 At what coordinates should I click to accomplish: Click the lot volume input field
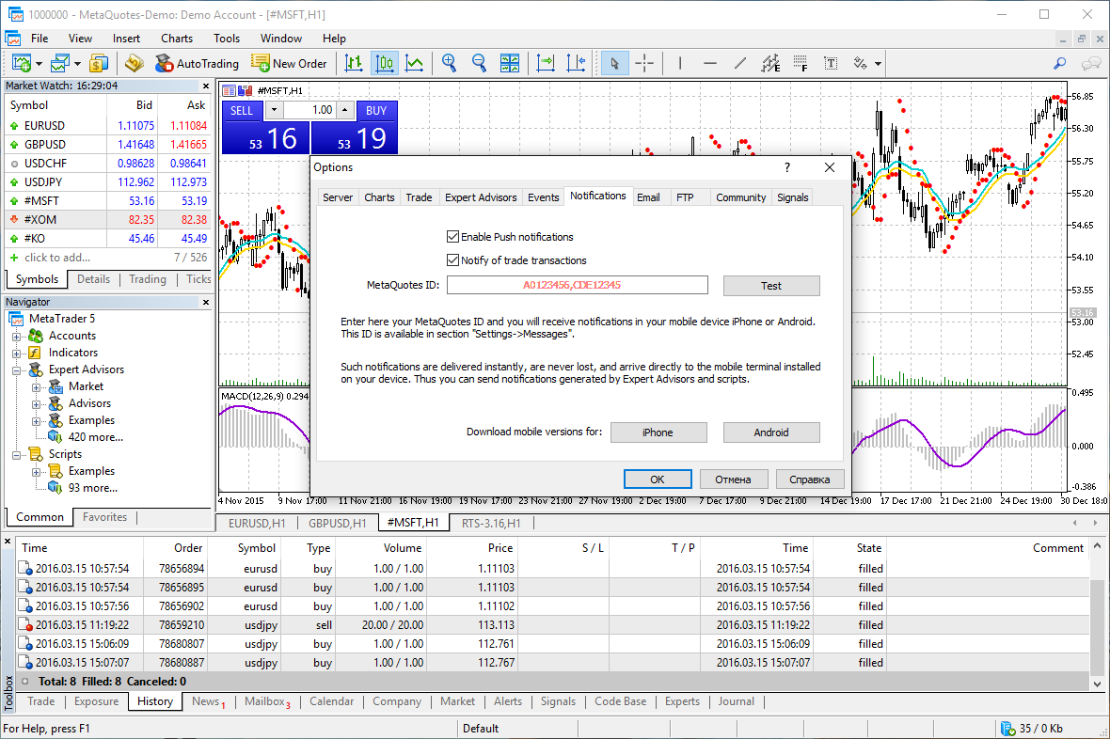[311, 110]
